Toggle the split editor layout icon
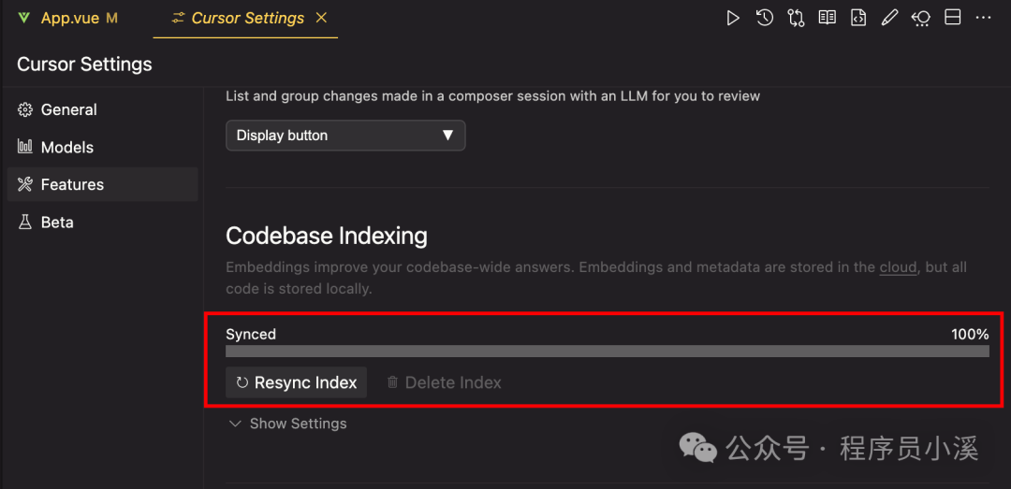The image size is (1011, 489). tap(952, 18)
